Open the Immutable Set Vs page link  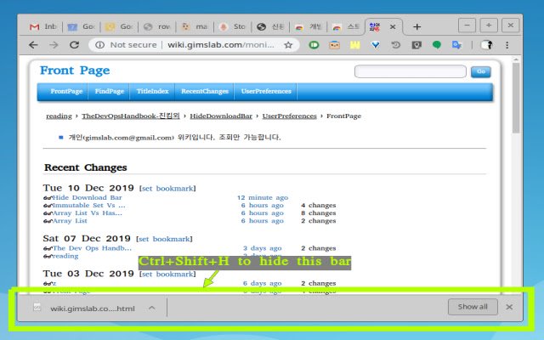[88, 206]
